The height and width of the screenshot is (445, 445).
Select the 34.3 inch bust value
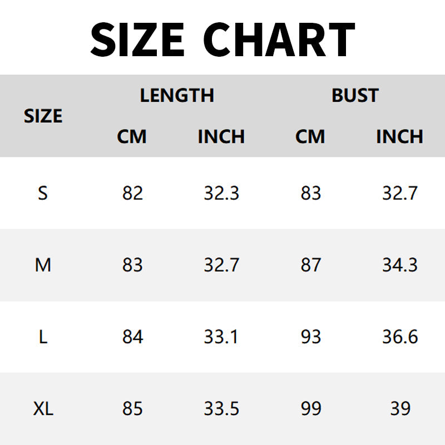(399, 265)
